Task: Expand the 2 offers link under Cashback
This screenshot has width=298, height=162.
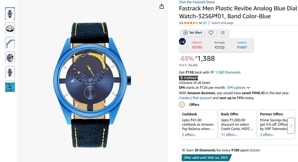Action: pos(189,135)
